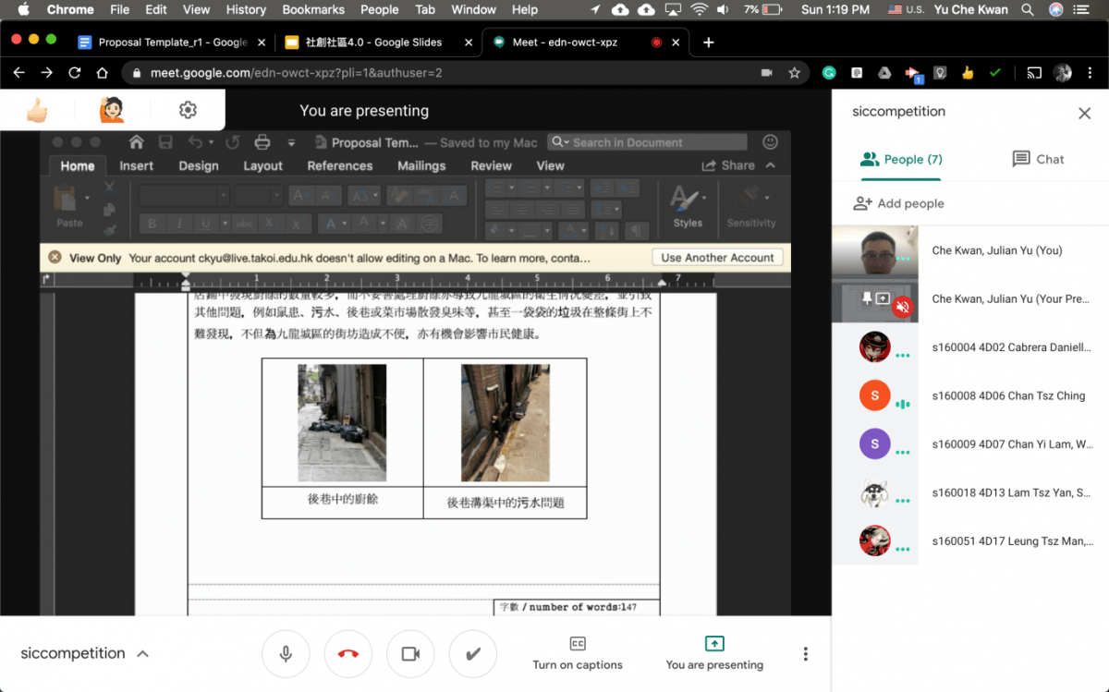This screenshot has height=692, width=1109.
Task: Open the macOS Bookmarks menu
Action: (313, 10)
